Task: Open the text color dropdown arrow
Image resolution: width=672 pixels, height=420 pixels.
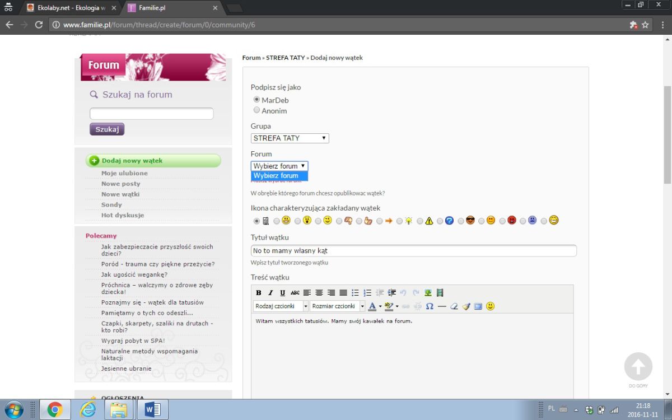Action: [x=380, y=306]
